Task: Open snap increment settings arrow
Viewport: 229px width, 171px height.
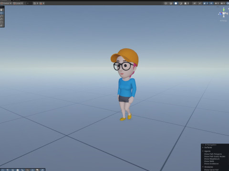Action: 43,3
